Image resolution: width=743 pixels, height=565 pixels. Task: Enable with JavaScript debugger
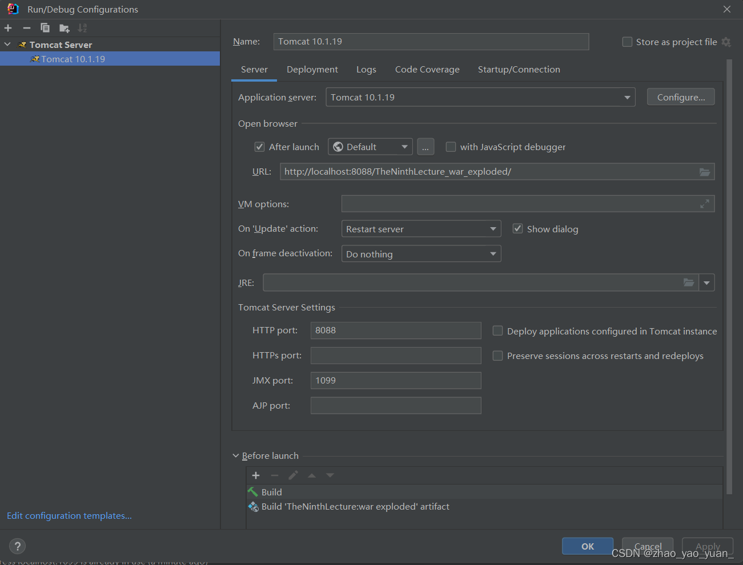click(451, 147)
